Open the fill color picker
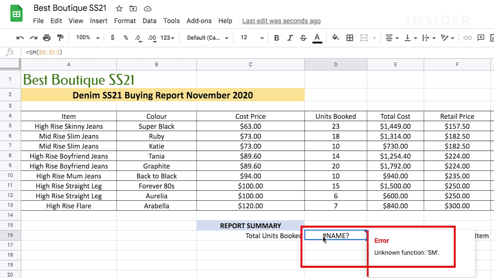This screenshot has width=494, height=278. (335, 38)
